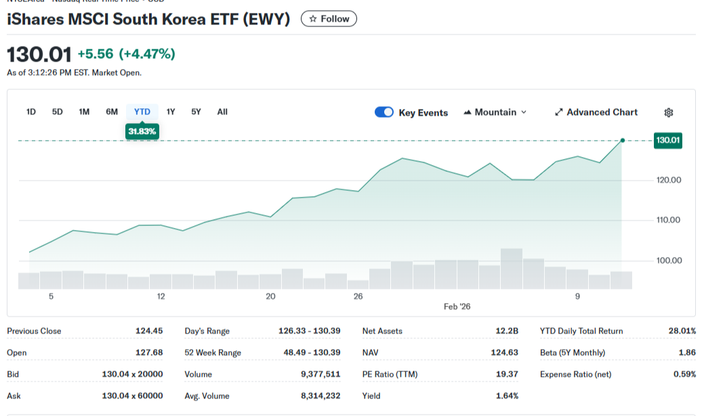Open the Advanced Chart link
Viewport: 704px width, 416px height.
pyautogui.click(x=602, y=112)
